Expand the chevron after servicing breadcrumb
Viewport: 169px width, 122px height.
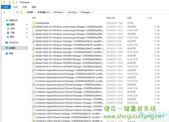[x=78, y=12]
